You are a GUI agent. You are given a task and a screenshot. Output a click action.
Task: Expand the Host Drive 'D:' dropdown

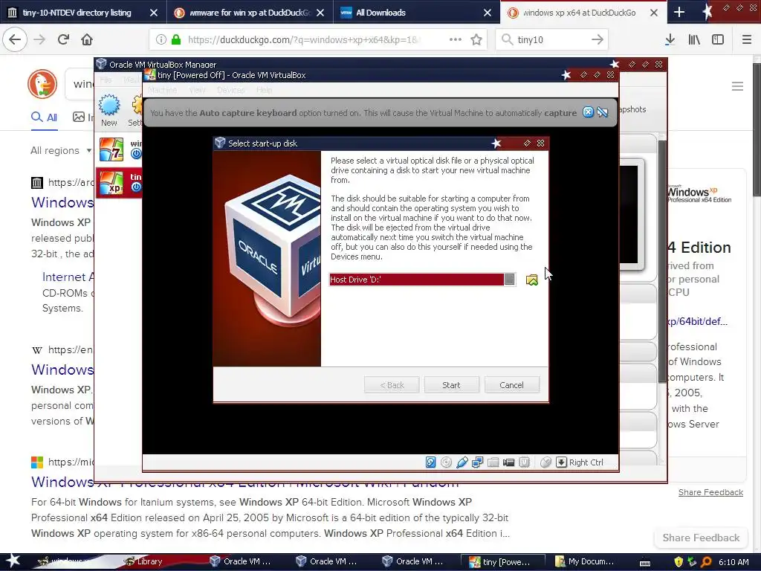point(509,280)
